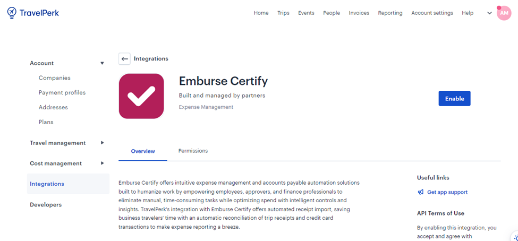Switch to the Permissions tab

193,151
